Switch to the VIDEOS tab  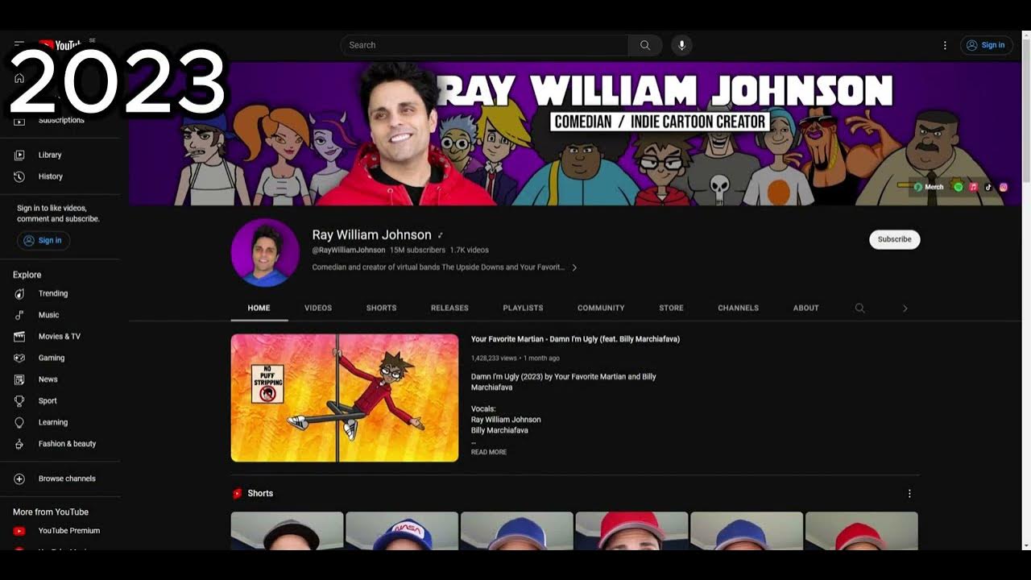(x=318, y=308)
